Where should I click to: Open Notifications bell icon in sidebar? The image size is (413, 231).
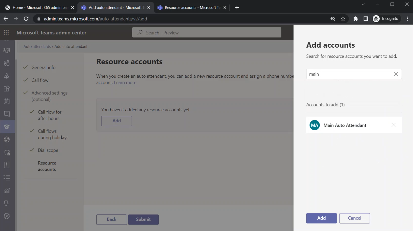[x=6, y=203]
